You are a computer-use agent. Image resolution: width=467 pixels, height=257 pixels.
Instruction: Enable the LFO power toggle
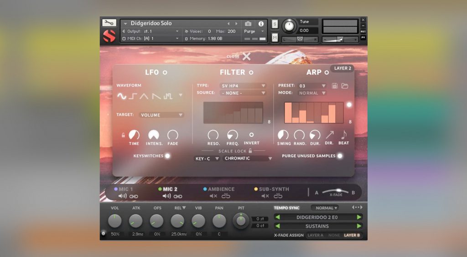click(165, 72)
